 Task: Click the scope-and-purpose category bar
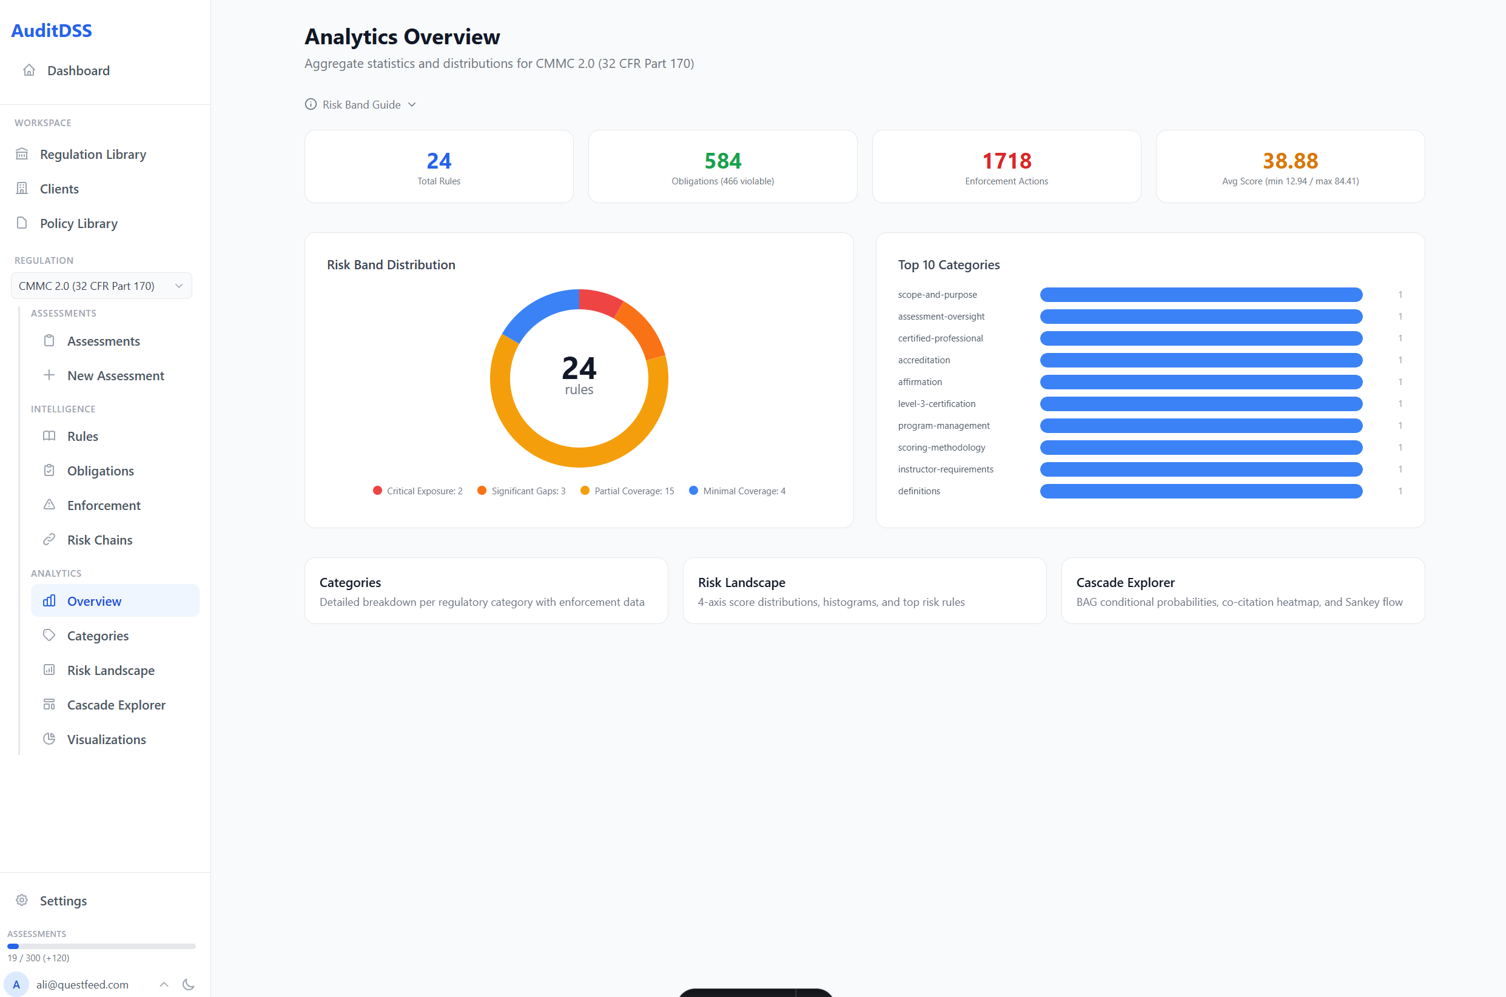(1201, 294)
